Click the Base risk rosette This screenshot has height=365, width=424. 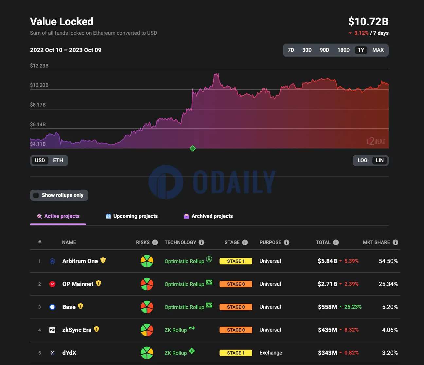click(x=147, y=307)
